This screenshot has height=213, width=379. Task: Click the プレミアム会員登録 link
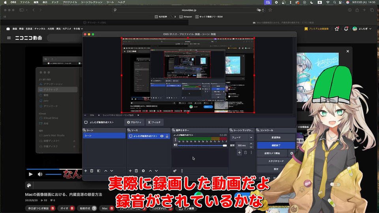(x=316, y=29)
